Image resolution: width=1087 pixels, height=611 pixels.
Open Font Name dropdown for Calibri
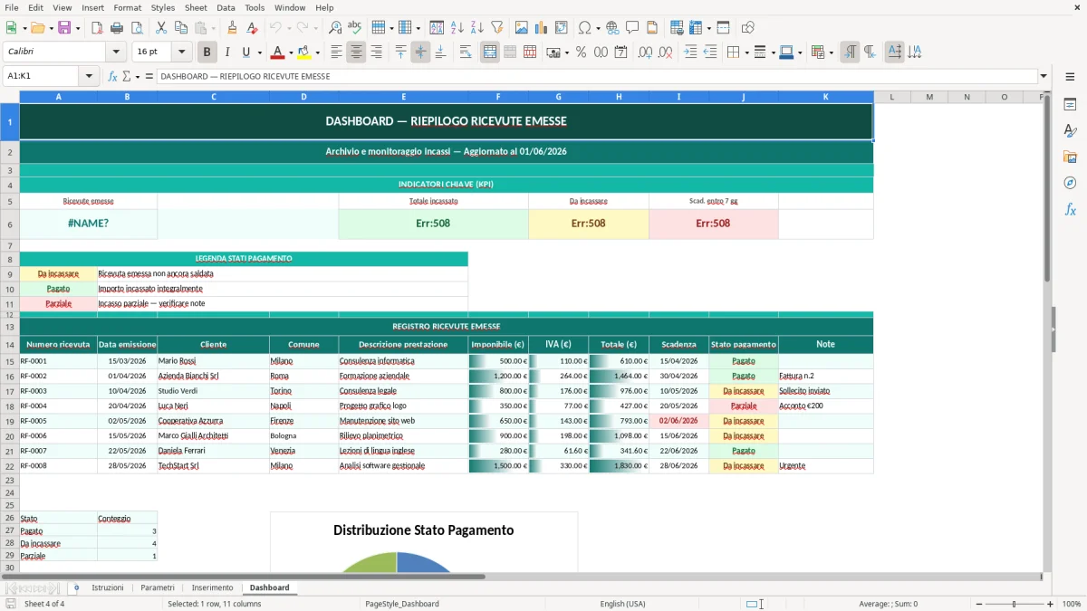click(x=116, y=53)
